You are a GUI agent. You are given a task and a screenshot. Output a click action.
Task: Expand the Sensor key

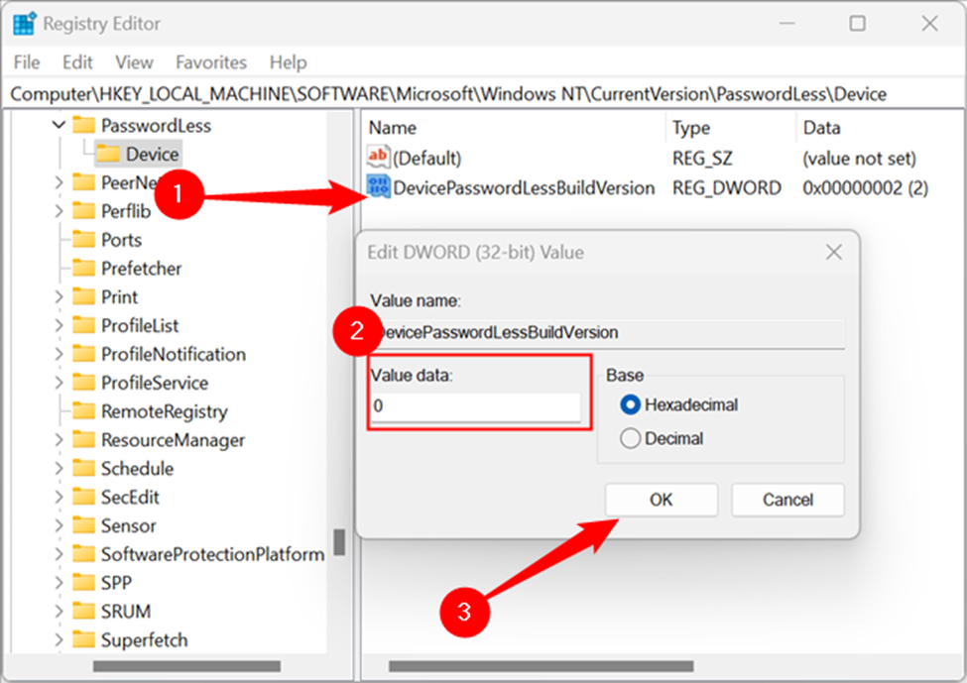click(x=59, y=525)
